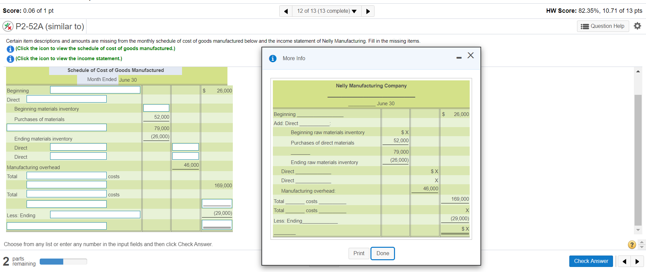Click the beginning materials inventory amount field
646x272 pixels.
tap(156, 108)
